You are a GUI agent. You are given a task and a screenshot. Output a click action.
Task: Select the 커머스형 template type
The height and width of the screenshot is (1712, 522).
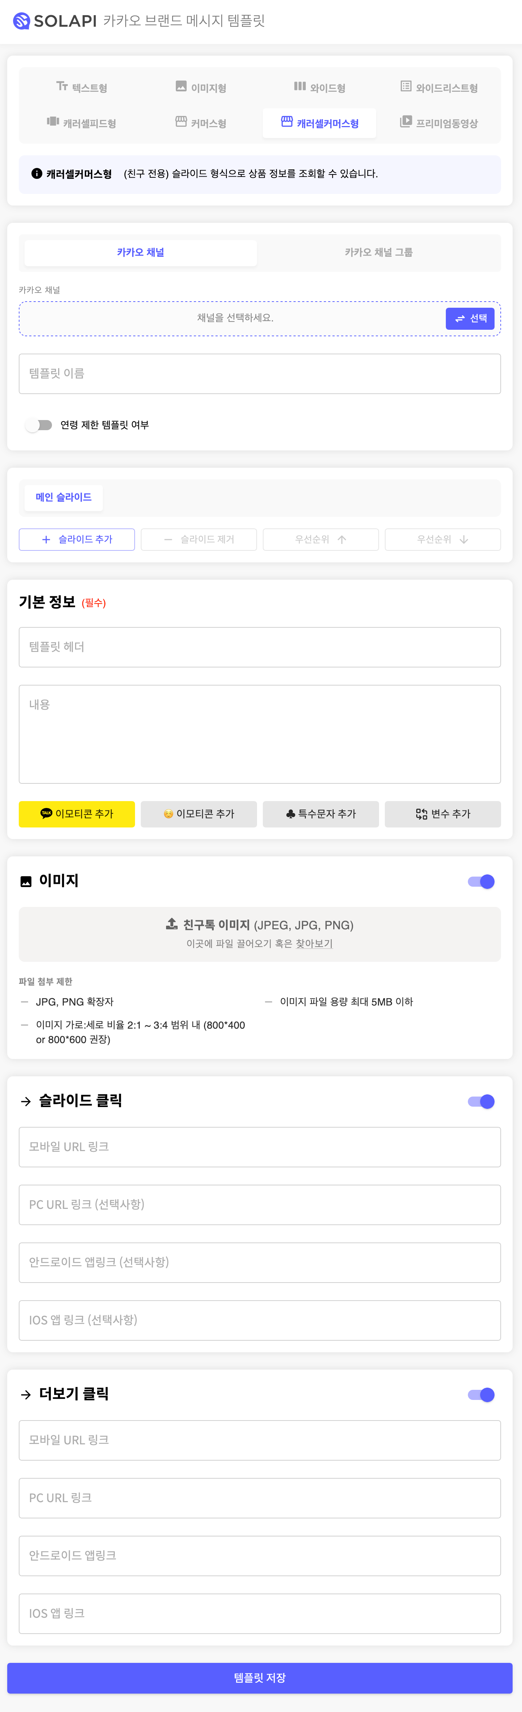point(201,123)
